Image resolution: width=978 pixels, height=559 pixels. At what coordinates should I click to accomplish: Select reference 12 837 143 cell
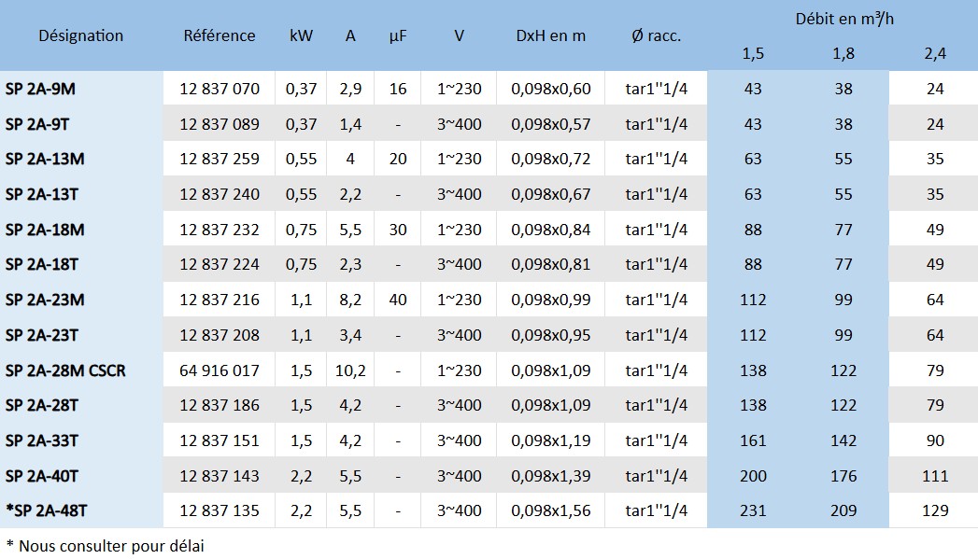point(220,476)
